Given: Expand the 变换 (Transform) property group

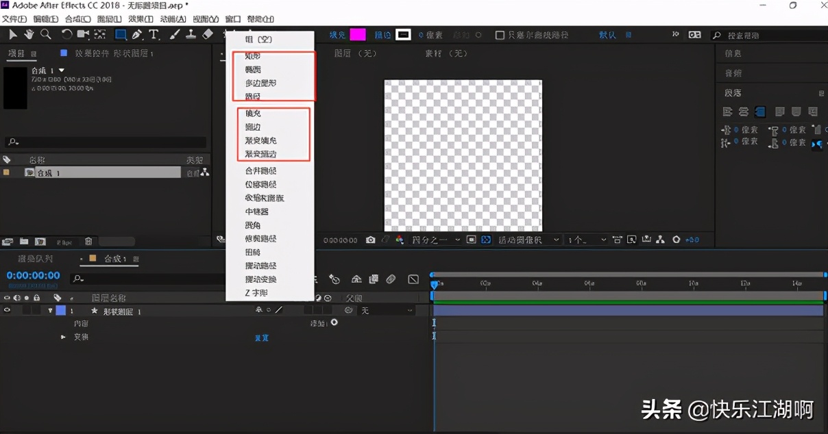Looking at the screenshot, I should coord(62,337).
